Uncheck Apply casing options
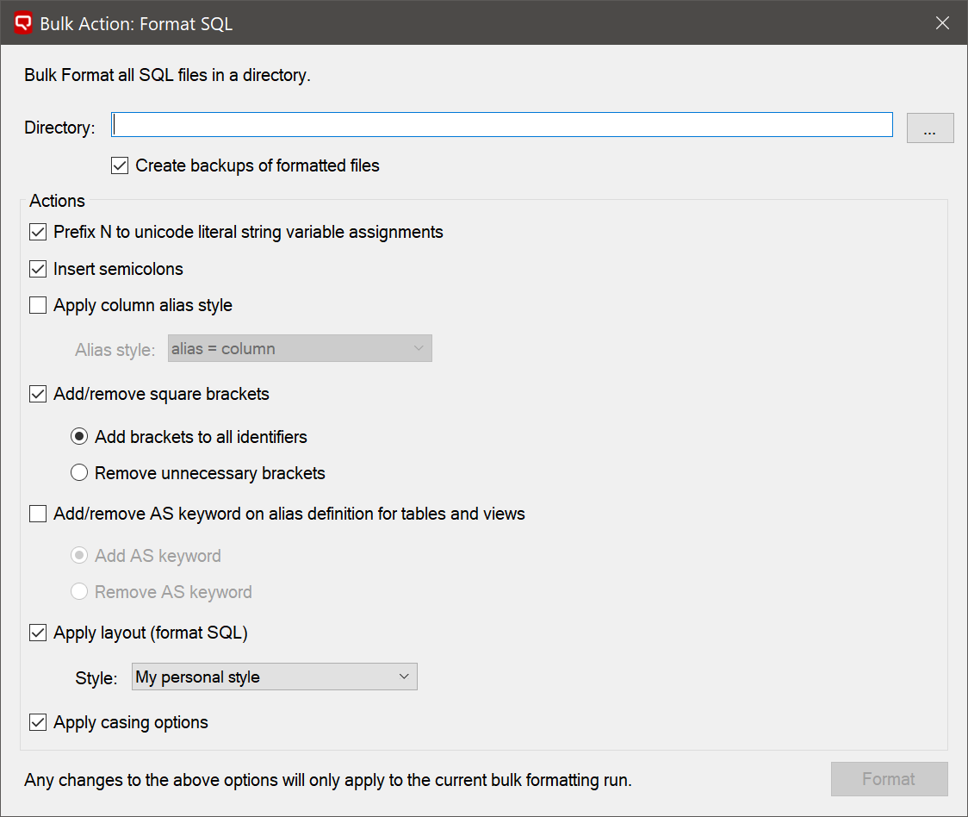The width and height of the screenshot is (968, 817). [38, 722]
